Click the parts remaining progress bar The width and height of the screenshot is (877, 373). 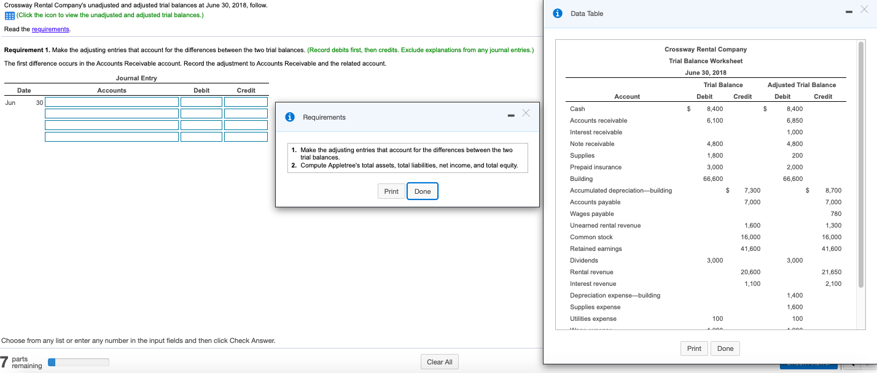click(79, 362)
